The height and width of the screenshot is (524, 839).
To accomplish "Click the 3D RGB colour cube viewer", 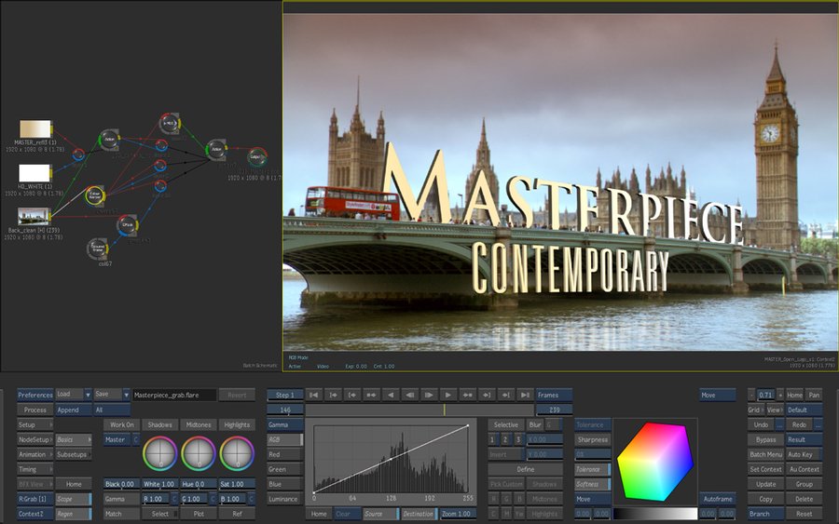I will [x=655, y=462].
